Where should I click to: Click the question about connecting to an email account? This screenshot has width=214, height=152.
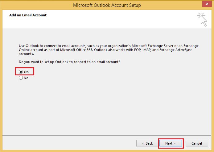click(x=69, y=62)
